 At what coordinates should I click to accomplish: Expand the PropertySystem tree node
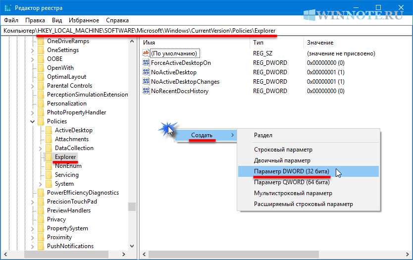32,229
